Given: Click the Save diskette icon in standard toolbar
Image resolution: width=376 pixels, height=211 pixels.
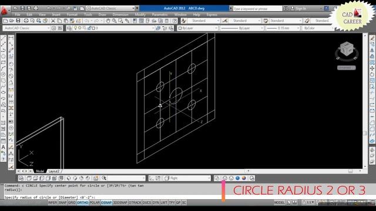Looking at the screenshot, I should [18, 21].
